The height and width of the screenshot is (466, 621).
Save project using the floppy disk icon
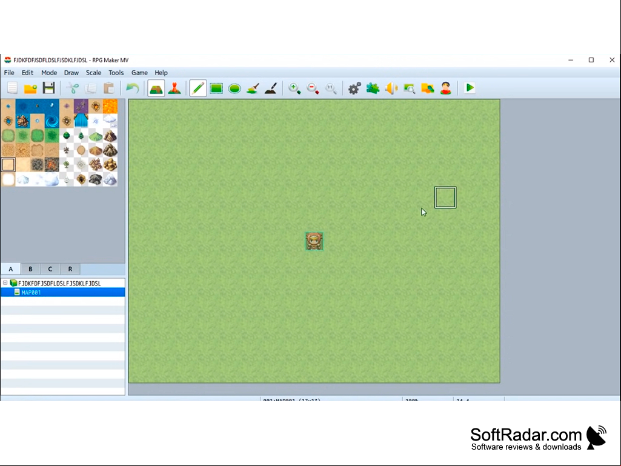coord(48,88)
